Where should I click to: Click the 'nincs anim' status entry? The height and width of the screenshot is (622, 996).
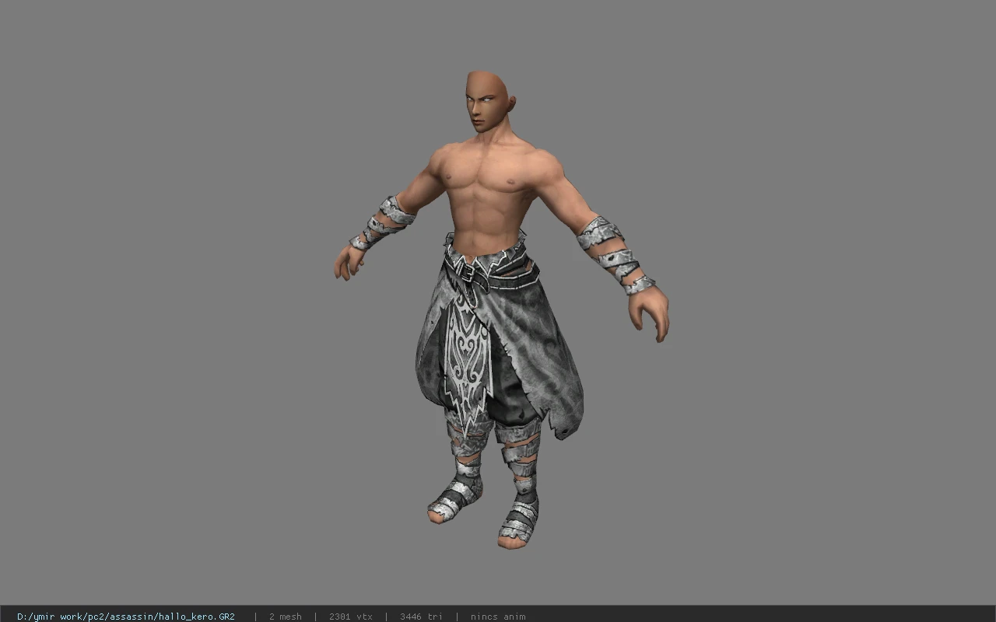coord(498,617)
